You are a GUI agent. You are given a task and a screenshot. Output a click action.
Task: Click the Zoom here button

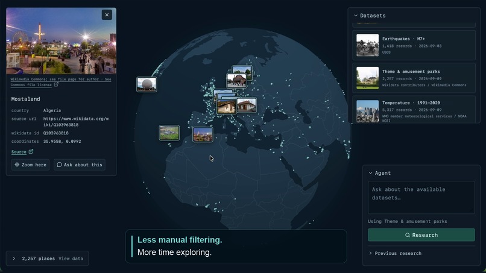tap(30, 165)
